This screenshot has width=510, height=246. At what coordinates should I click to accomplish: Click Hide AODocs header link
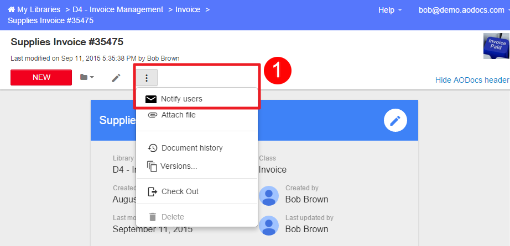(x=472, y=80)
